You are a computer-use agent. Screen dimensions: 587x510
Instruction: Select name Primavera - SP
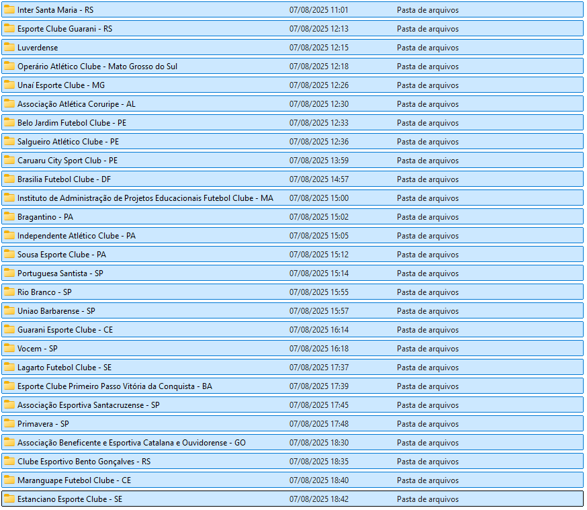(43, 424)
